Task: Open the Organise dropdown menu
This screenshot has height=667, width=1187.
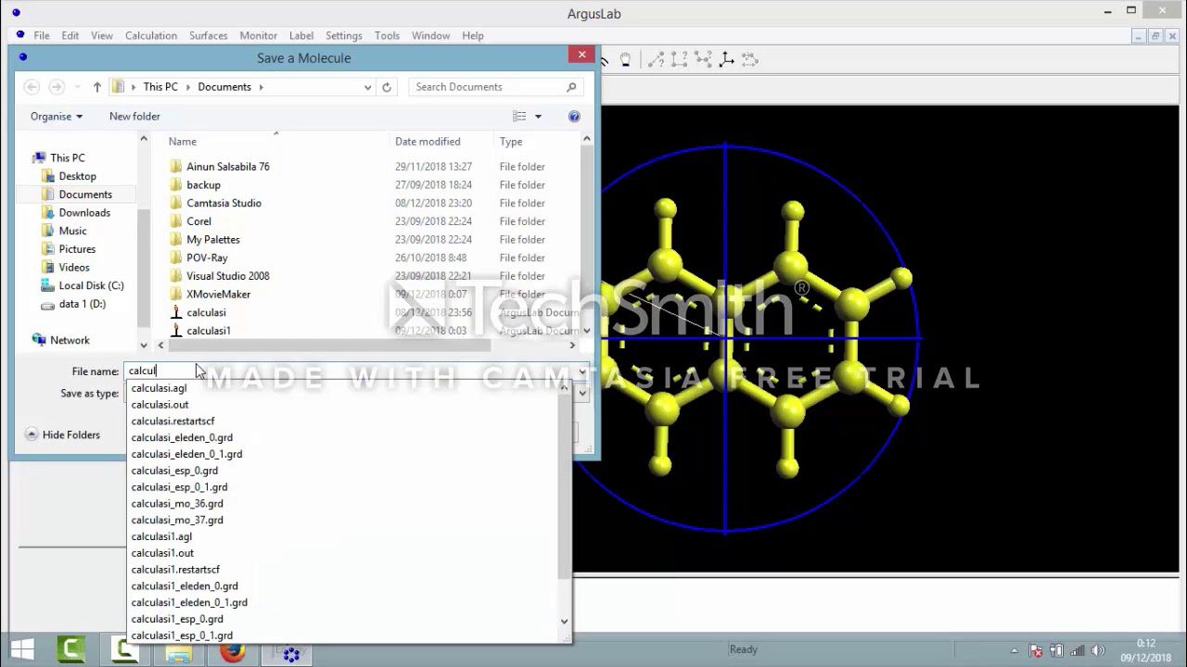Action: [x=57, y=117]
